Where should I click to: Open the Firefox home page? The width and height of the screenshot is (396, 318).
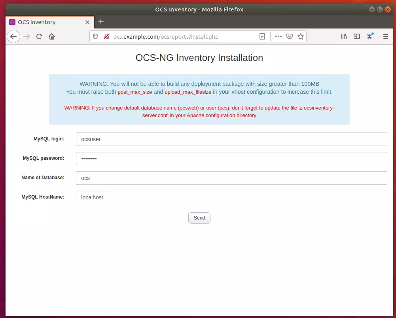coord(52,37)
